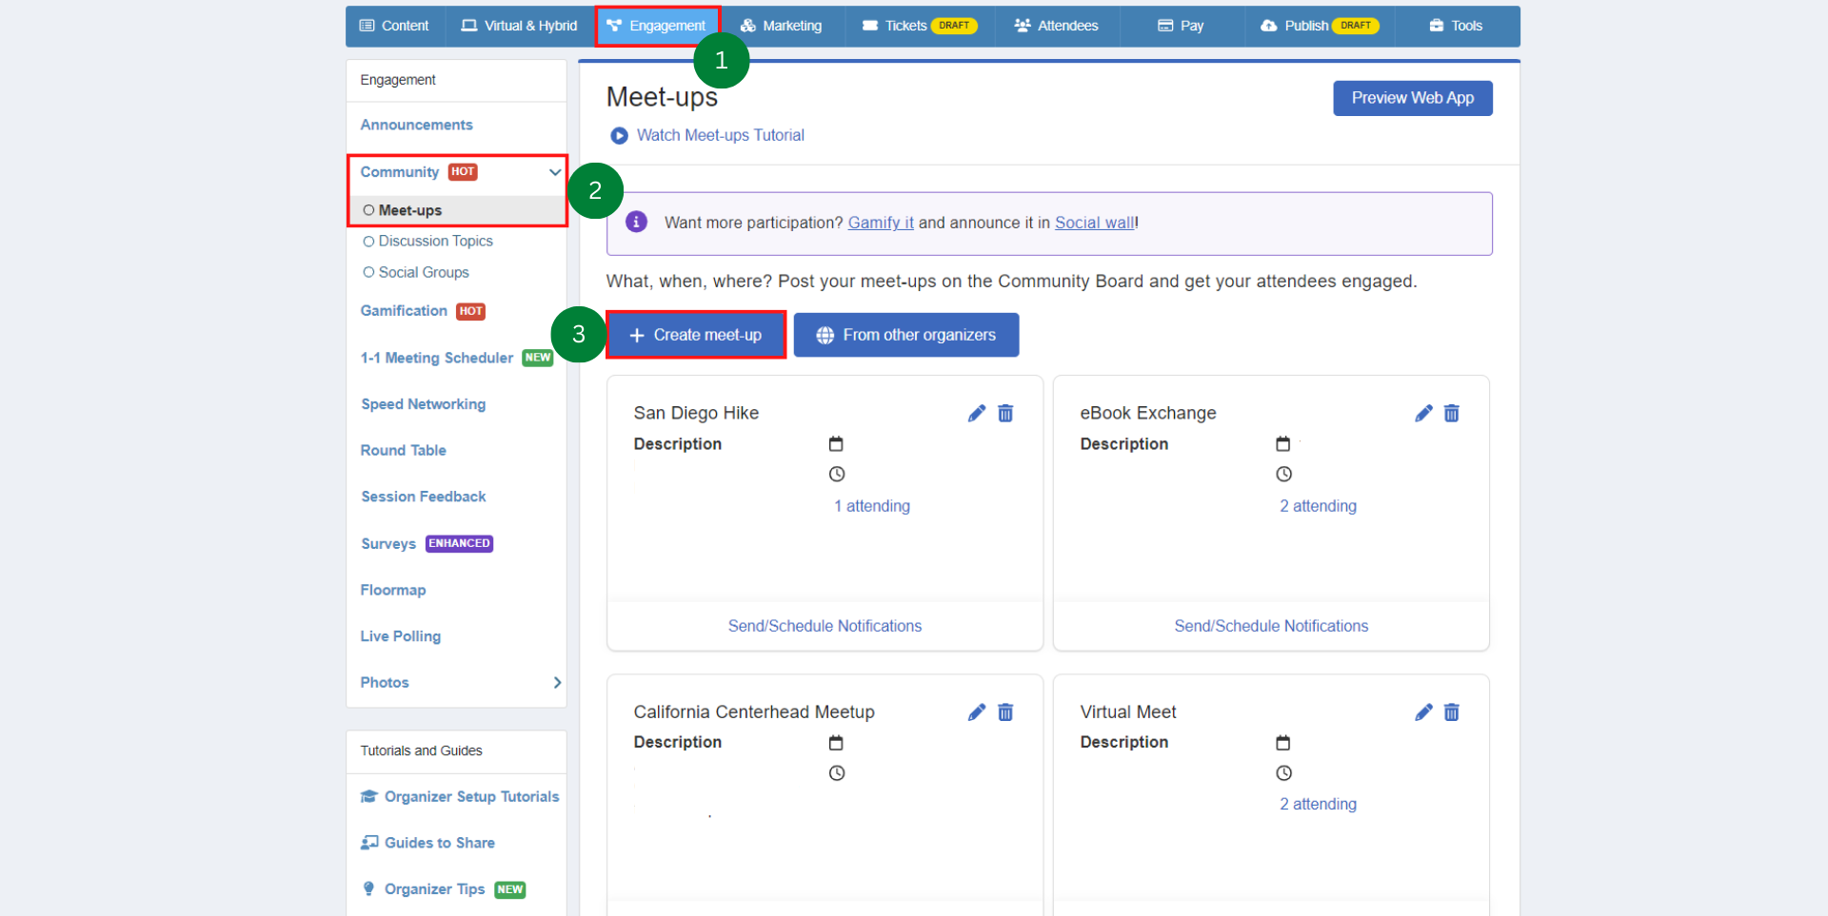Screen dimensions: 1828x916
Task: Click clock icon on San Diego Hike
Action: click(837, 474)
